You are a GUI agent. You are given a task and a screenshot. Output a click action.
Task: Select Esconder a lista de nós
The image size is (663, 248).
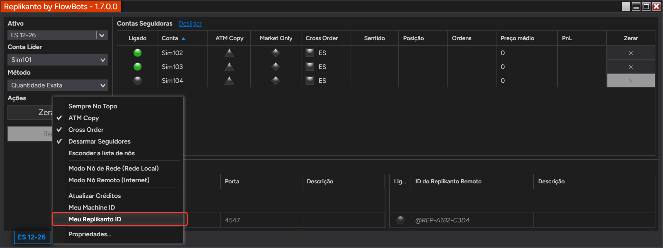(x=118, y=153)
